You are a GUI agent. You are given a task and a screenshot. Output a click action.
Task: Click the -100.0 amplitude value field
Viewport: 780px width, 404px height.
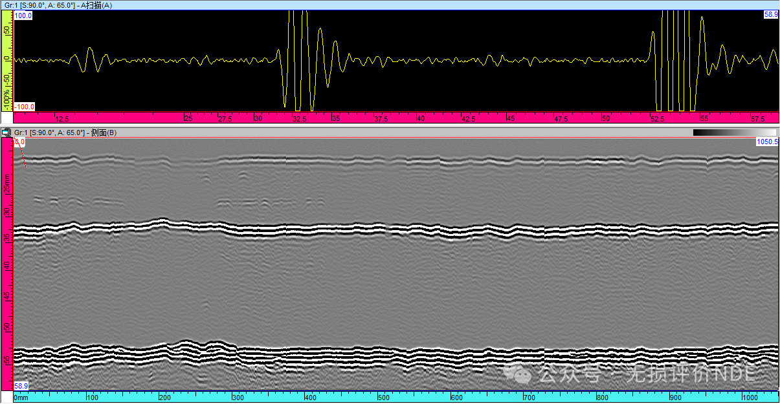[x=25, y=107]
